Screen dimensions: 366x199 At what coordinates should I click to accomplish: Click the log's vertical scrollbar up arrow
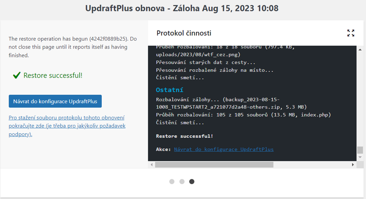[360, 50]
